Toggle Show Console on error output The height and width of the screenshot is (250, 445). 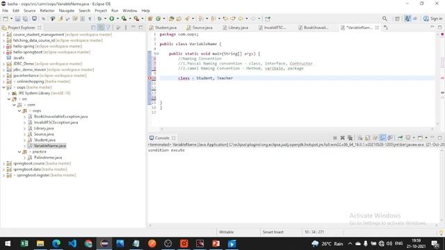391,137
